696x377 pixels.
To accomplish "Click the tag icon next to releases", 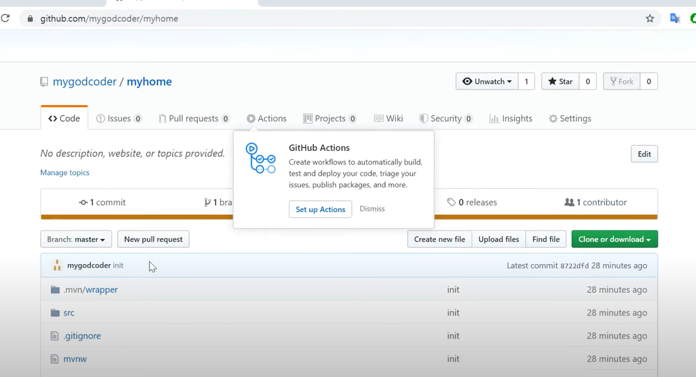I will click(x=451, y=203).
